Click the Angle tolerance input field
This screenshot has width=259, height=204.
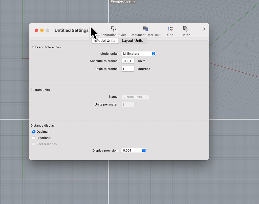point(128,69)
